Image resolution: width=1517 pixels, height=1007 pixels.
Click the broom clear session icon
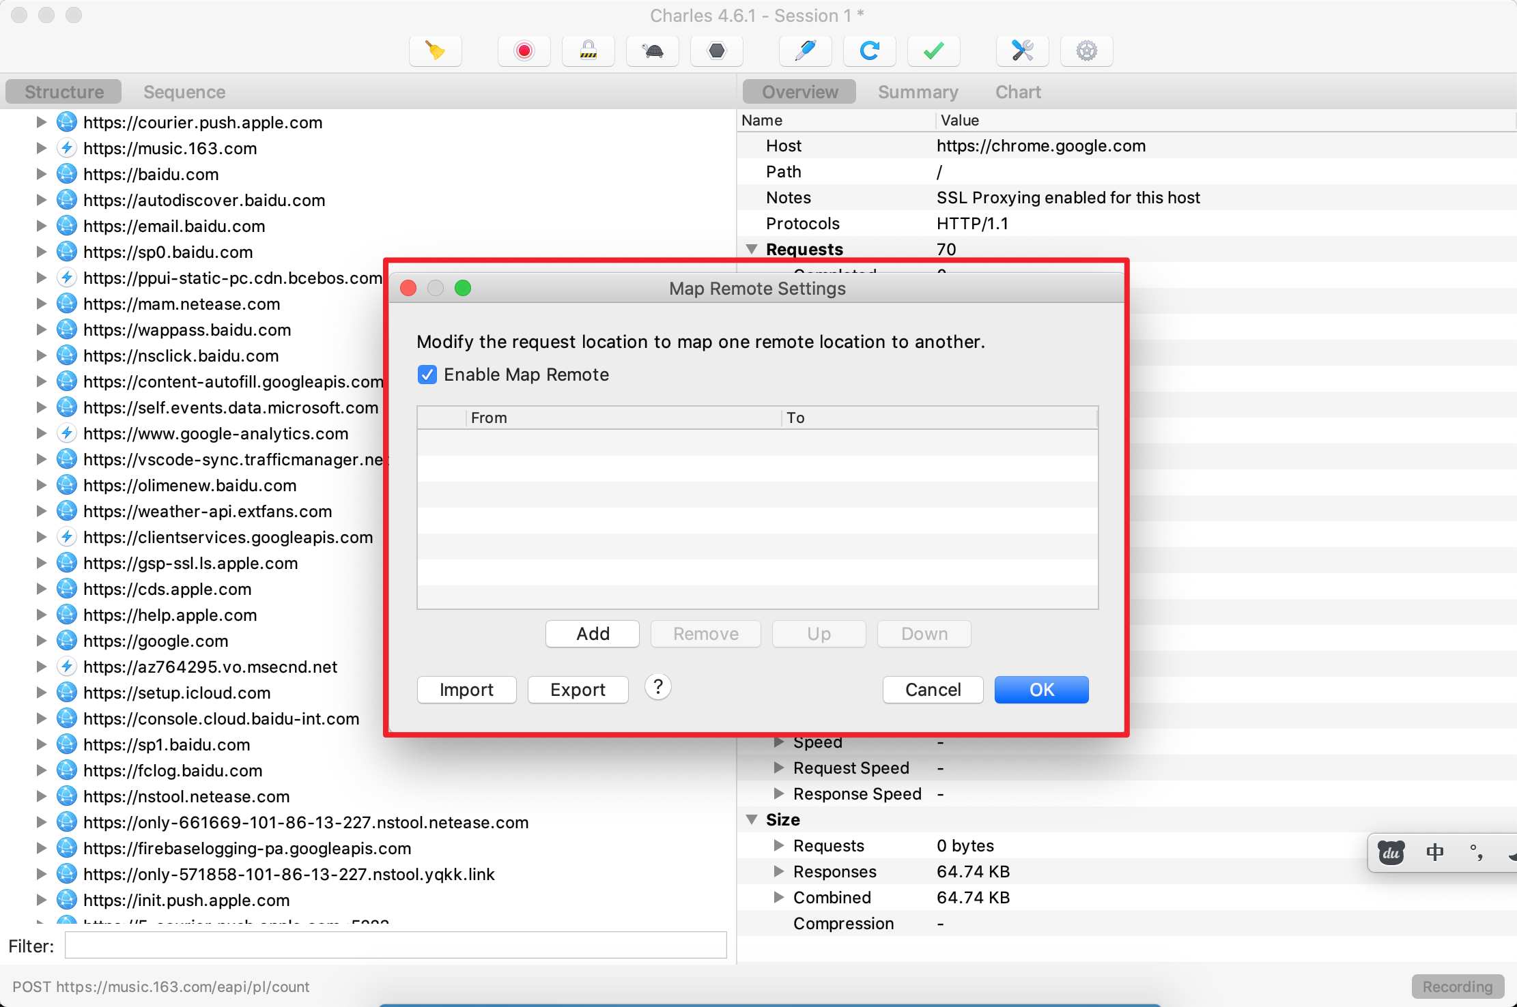point(436,51)
